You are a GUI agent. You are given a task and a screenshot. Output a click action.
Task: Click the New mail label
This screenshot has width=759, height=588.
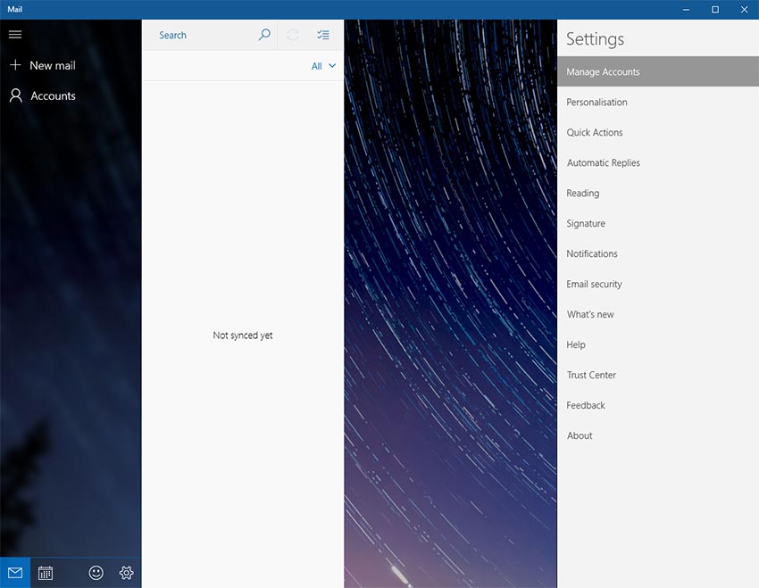(53, 65)
